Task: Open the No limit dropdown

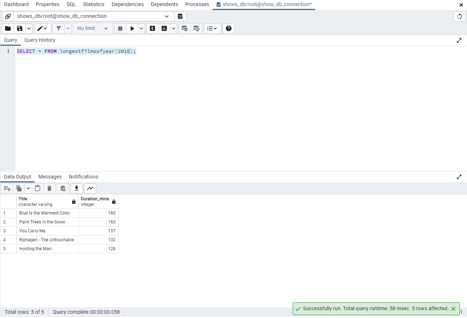Action: tap(92, 28)
